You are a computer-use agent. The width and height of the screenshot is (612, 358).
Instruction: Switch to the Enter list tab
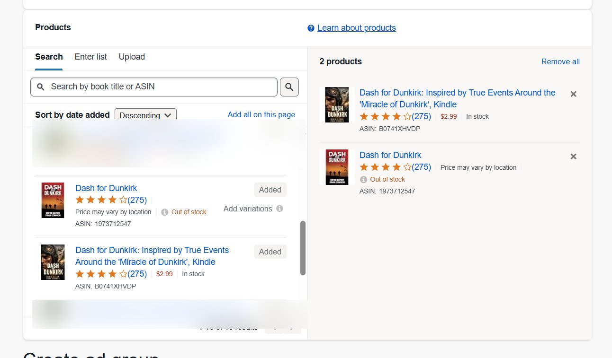(91, 57)
